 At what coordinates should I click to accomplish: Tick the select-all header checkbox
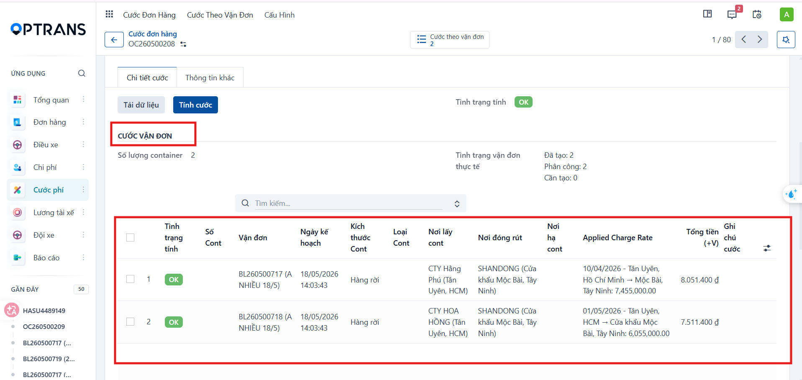(131, 238)
